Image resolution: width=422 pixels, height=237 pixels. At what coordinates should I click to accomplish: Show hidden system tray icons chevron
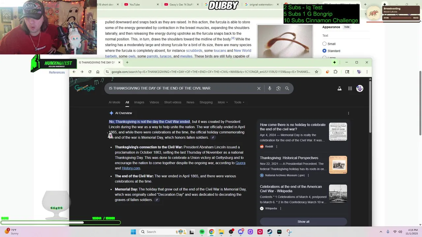coord(381,232)
